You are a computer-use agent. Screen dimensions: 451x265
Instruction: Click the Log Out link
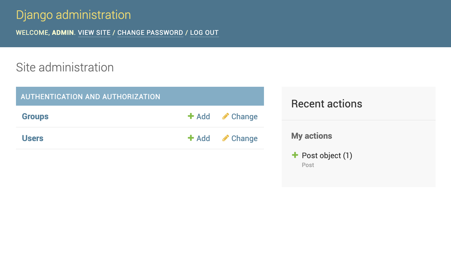[x=204, y=33]
